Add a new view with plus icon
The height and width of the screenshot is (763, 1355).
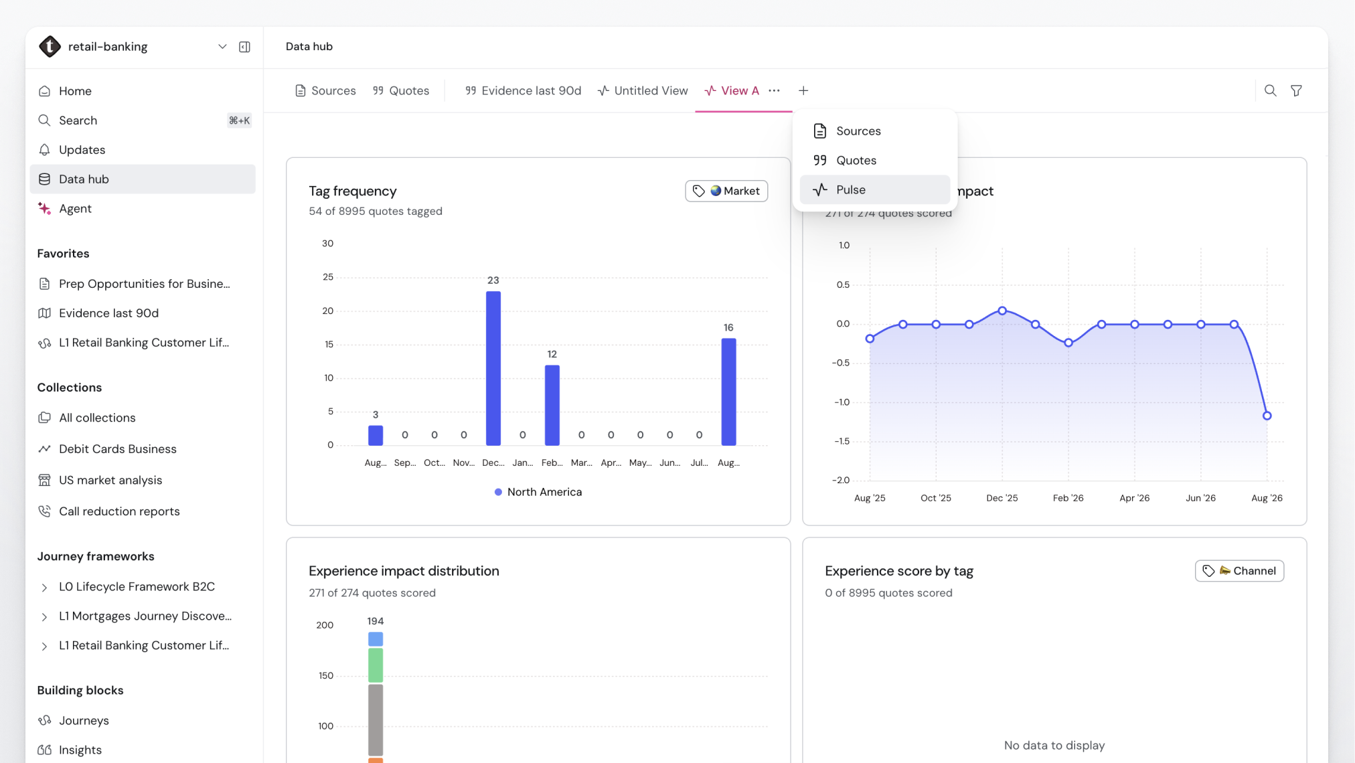[x=803, y=91]
